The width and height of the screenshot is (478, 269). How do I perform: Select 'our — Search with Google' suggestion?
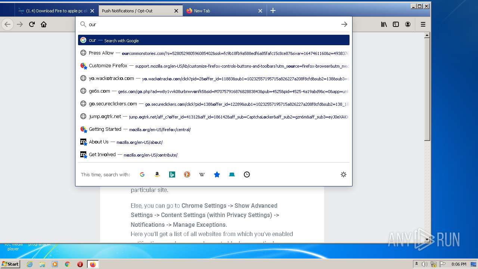point(214,40)
